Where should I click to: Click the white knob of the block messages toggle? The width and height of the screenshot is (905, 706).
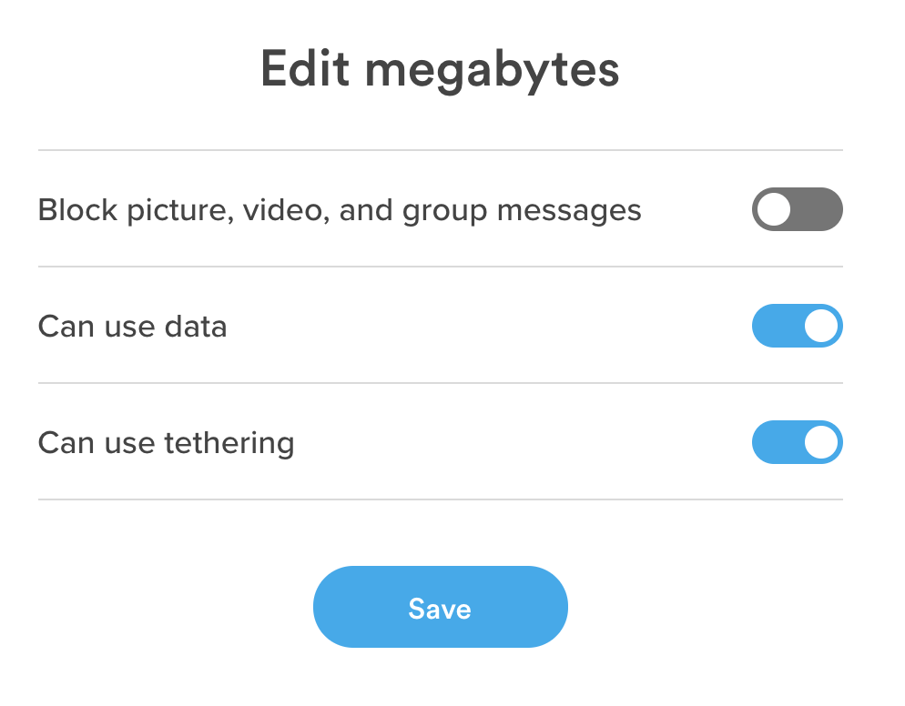tap(776, 209)
